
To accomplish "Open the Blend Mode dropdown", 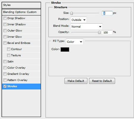I will [x=86, y=26].
